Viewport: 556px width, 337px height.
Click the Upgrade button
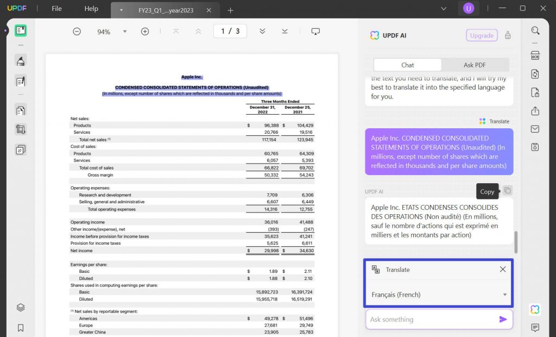click(481, 35)
